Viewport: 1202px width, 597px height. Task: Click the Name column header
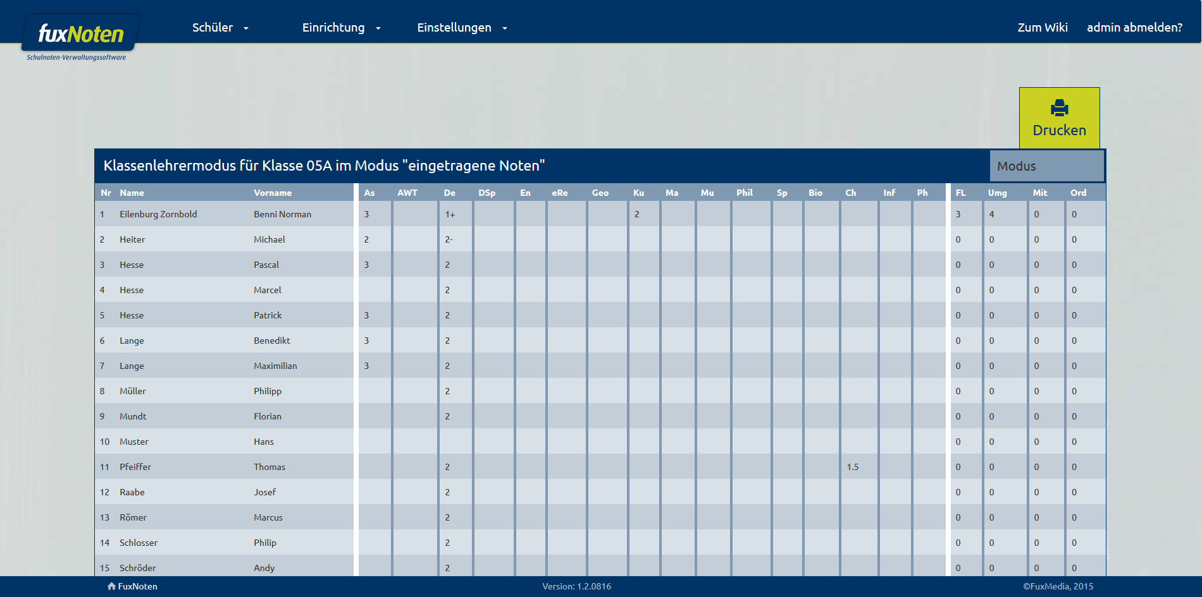[132, 193]
